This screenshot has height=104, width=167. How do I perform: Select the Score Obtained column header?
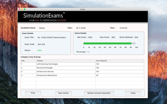(x=120, y=61)
